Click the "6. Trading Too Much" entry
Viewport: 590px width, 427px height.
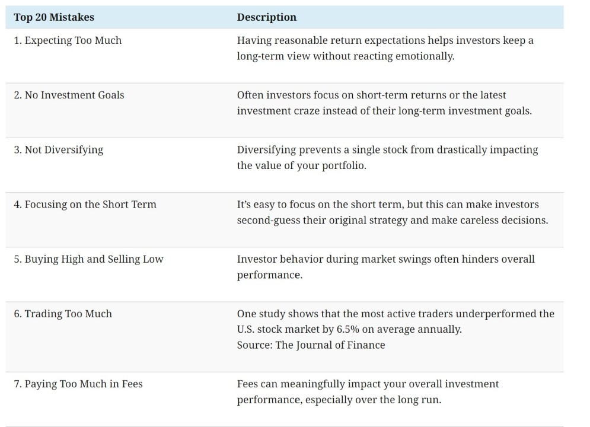(x=63, y=314)
